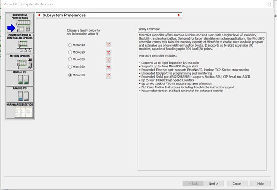The width and height of the screenshot is (277, 190).
Task: Click the 'Embedded Ethernet port' bullet line
Action: 194,70
